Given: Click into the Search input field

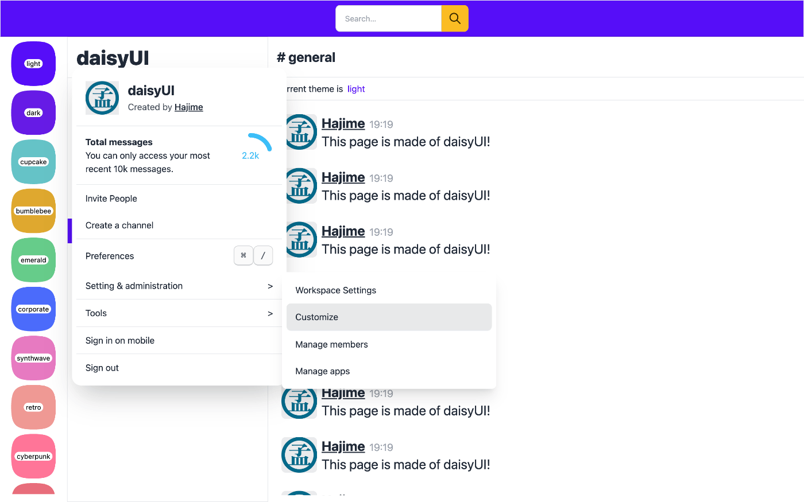Looking at the screenshot, I should point(388,18).
